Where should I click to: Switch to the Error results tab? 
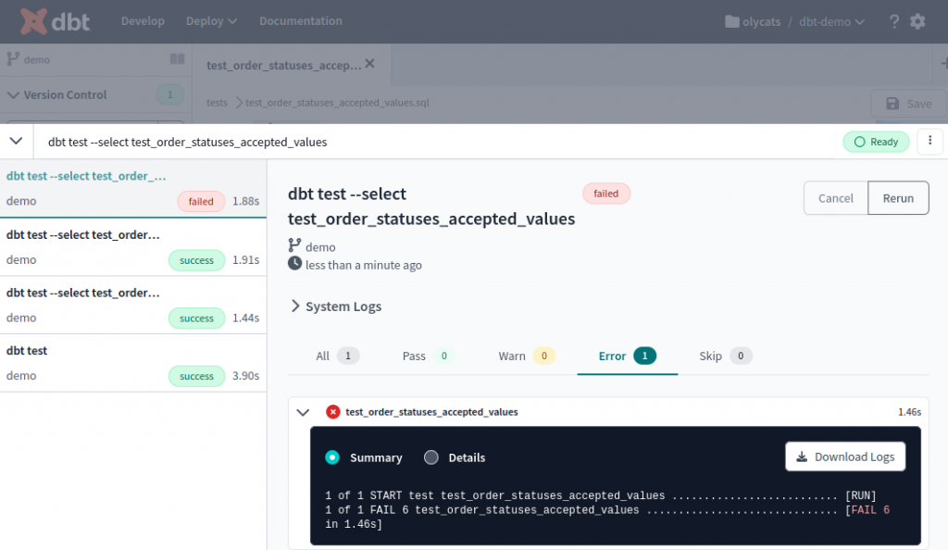point(627,356)
